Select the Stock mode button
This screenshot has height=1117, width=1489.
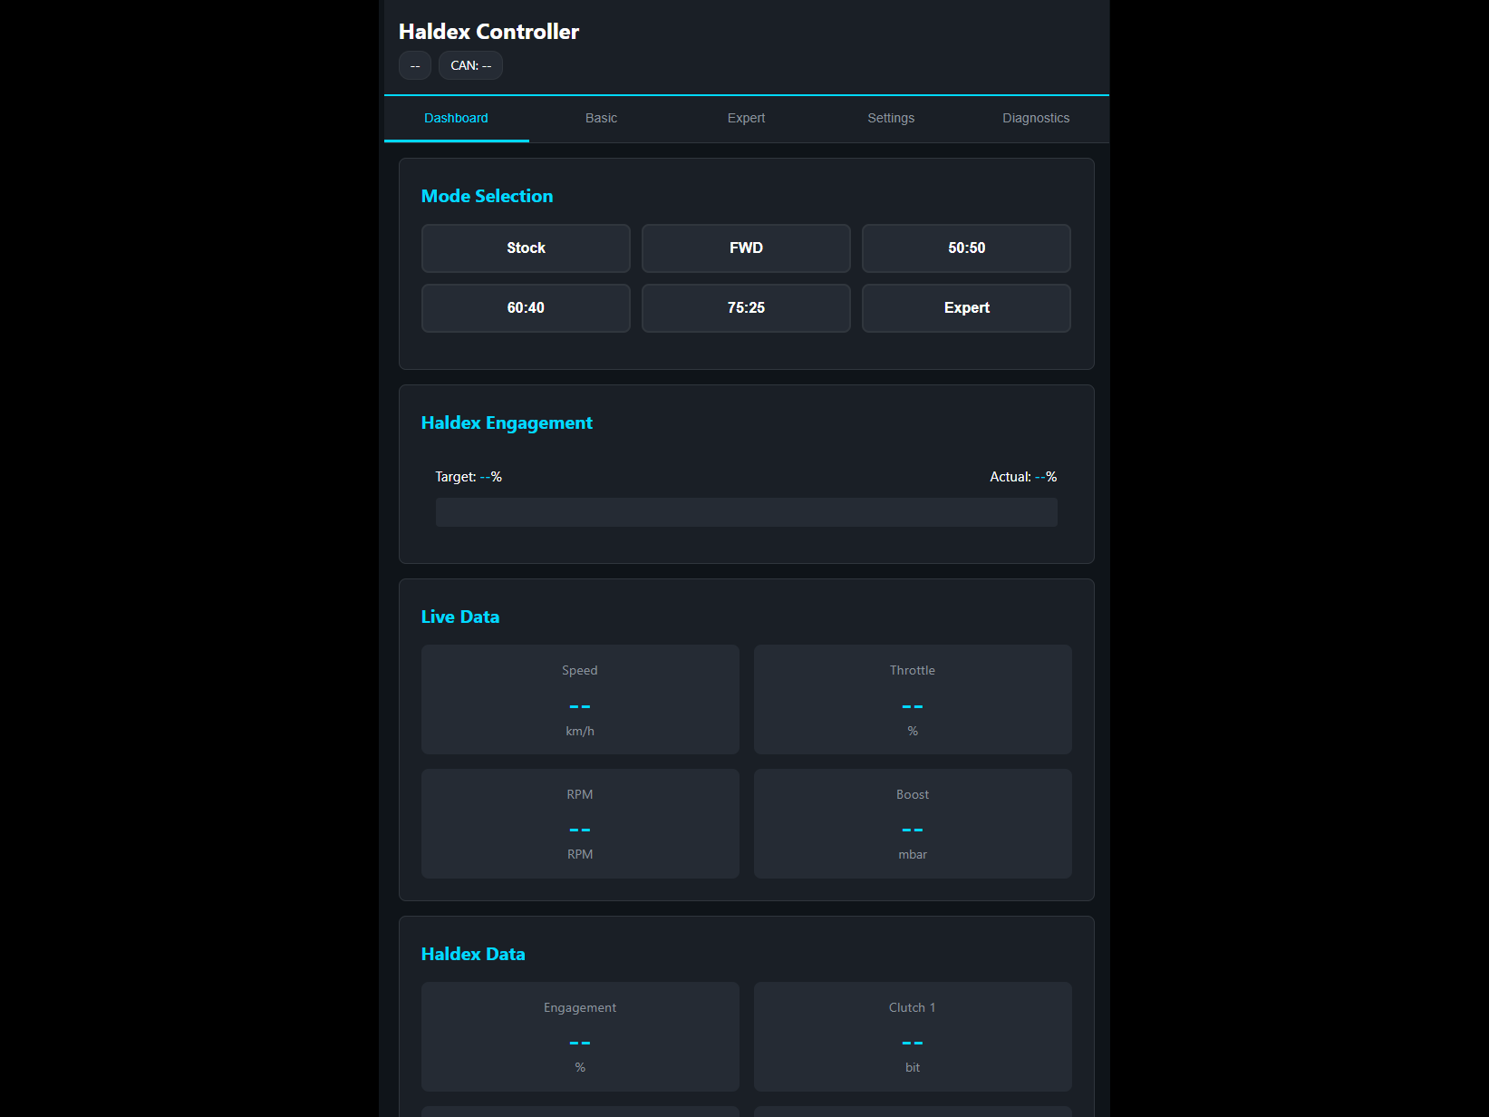coord(526,248)
